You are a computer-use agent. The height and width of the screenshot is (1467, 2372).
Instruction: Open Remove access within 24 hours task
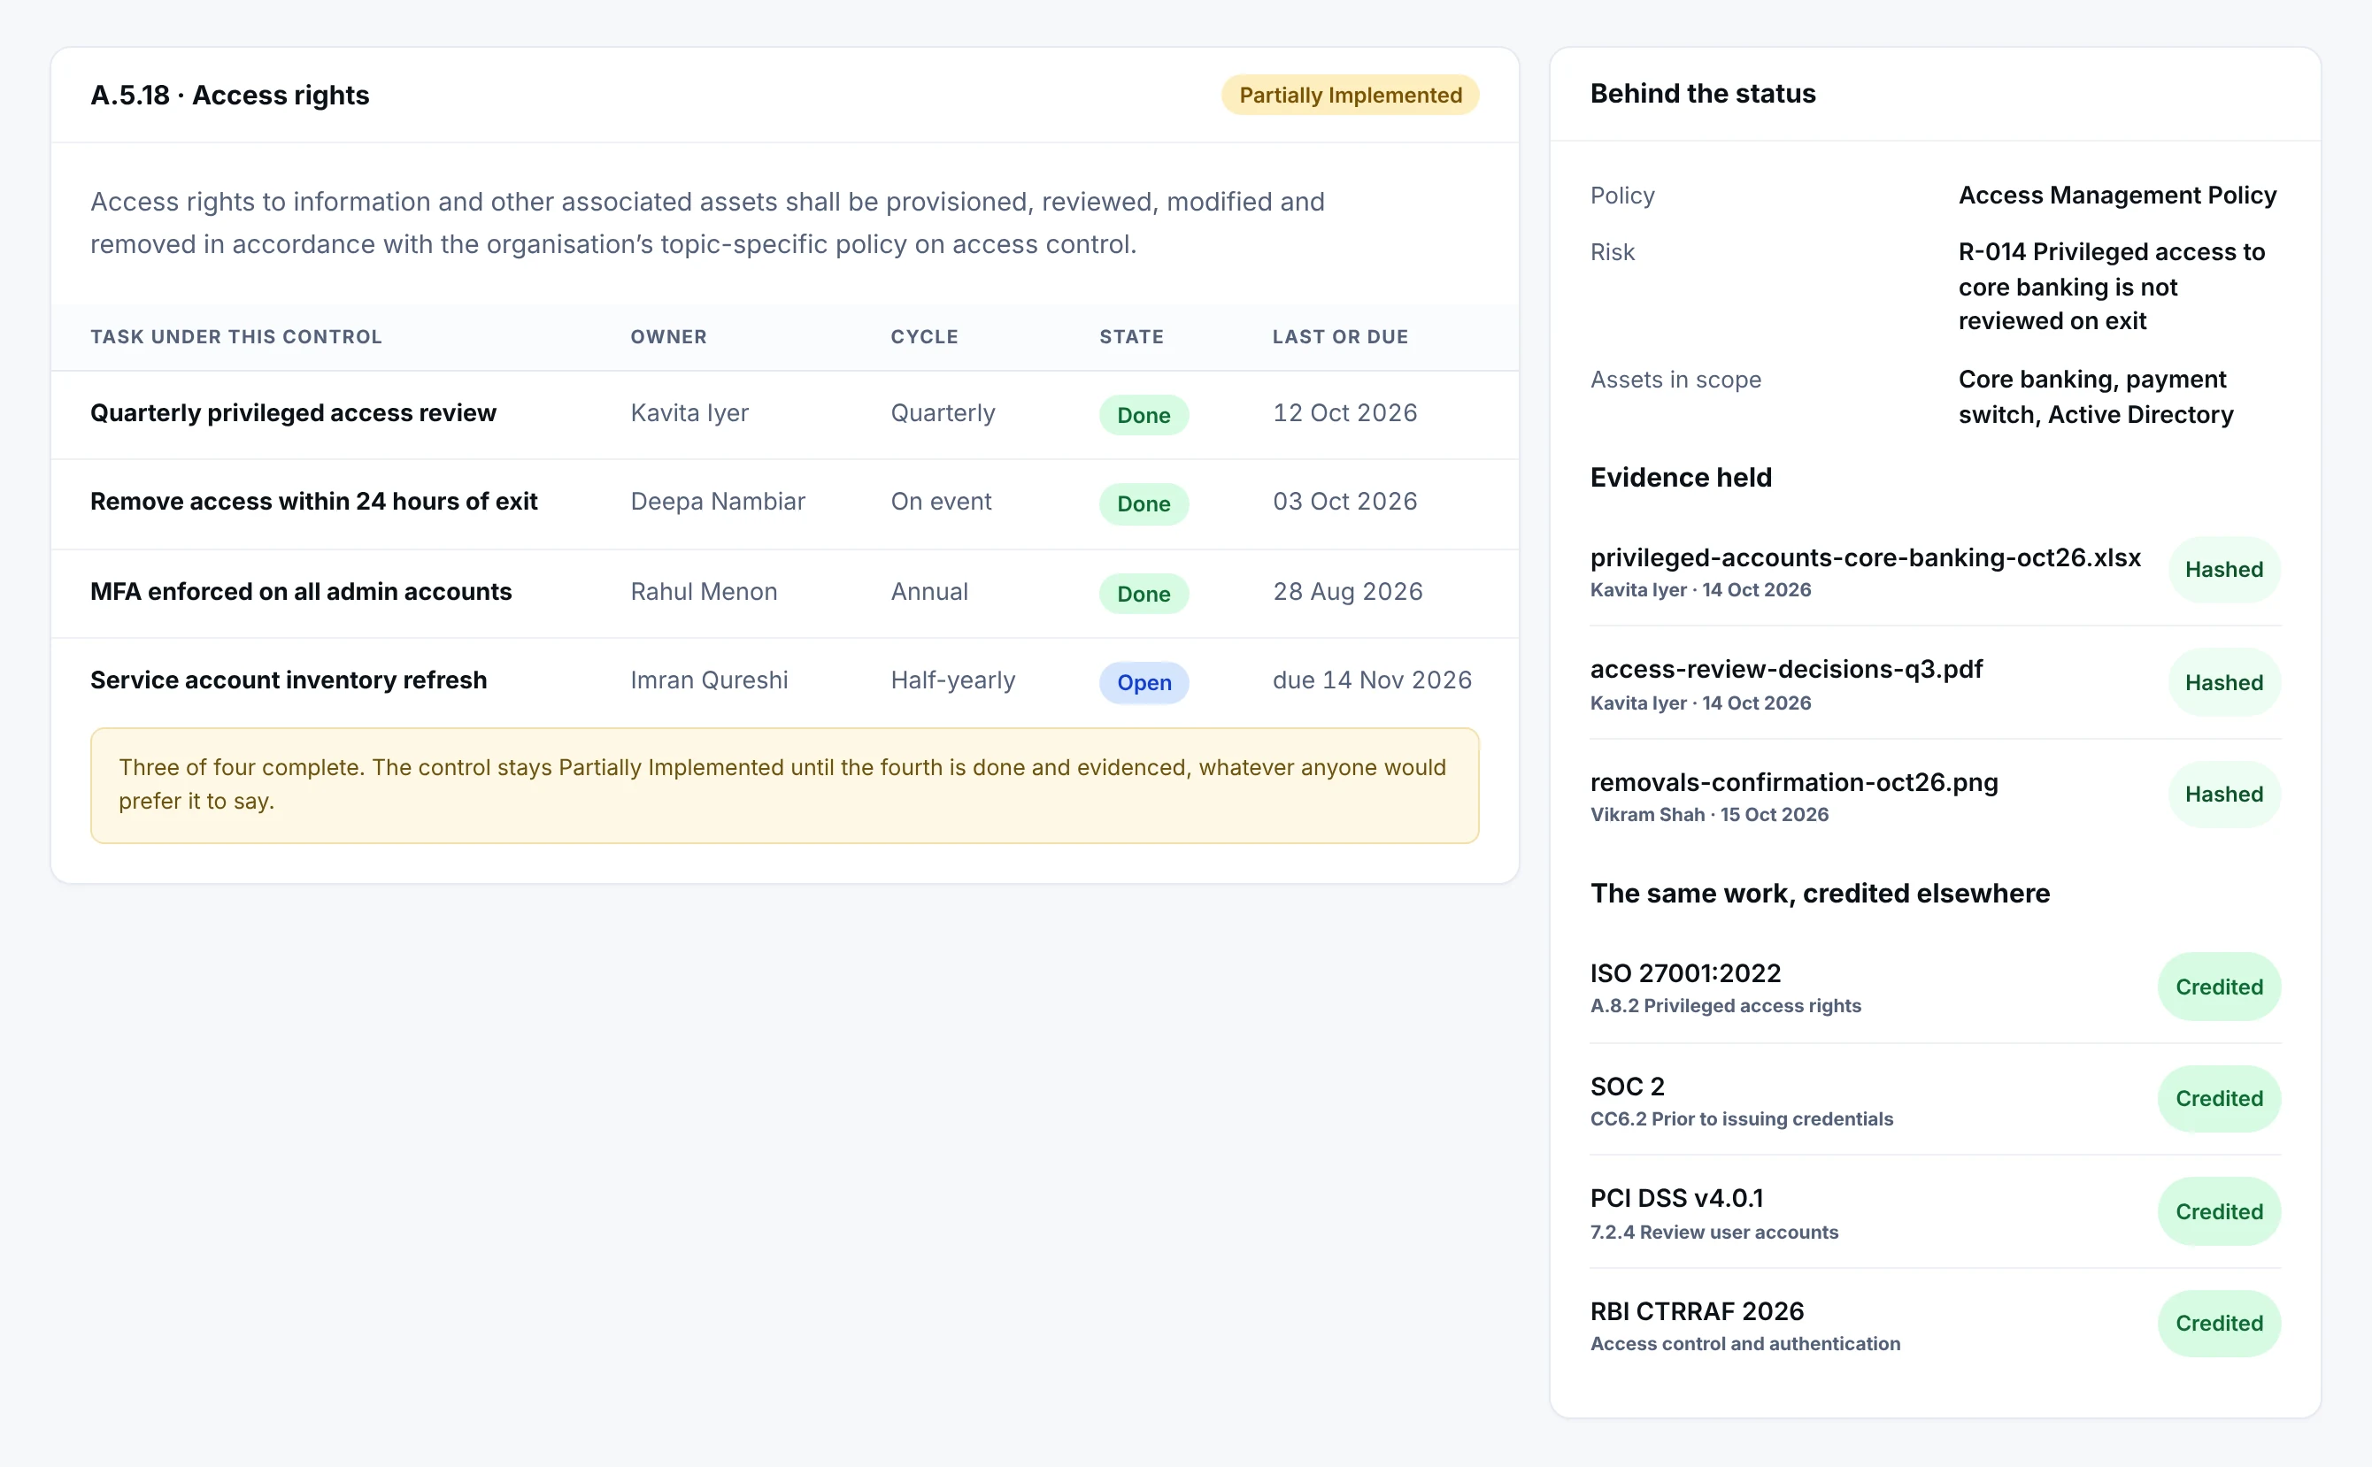(x=313, y=502)
